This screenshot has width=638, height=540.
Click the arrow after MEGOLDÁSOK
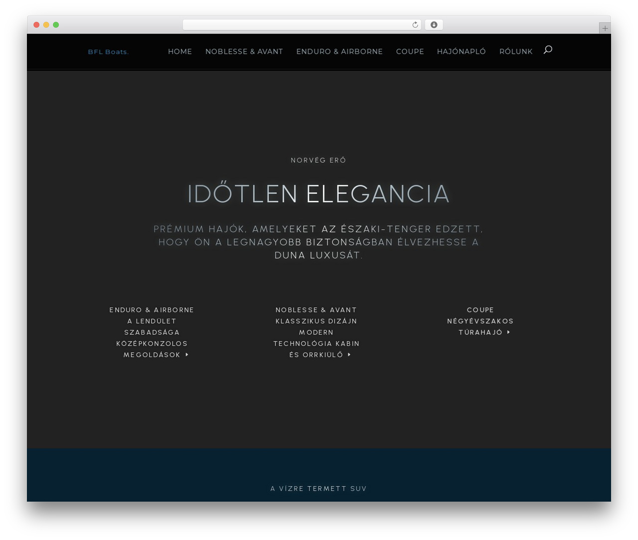[x=187, y=355]
